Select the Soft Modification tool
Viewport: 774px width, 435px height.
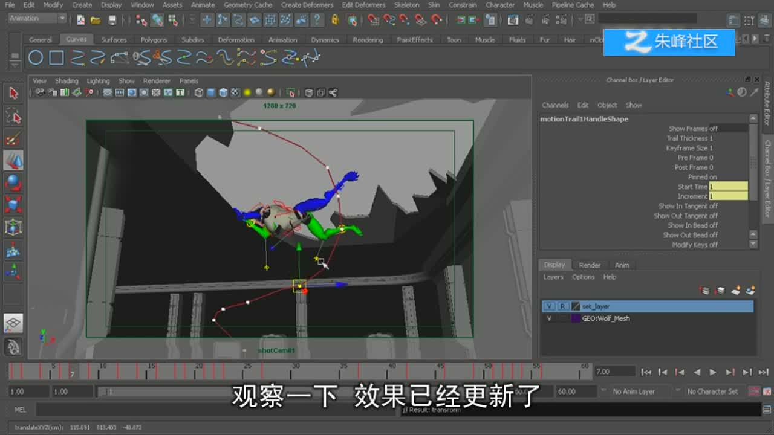pos(13,250)
